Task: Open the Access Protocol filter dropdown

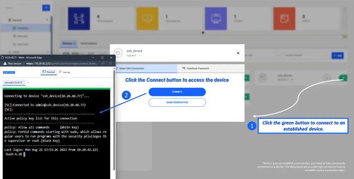Action: [306, 55]
